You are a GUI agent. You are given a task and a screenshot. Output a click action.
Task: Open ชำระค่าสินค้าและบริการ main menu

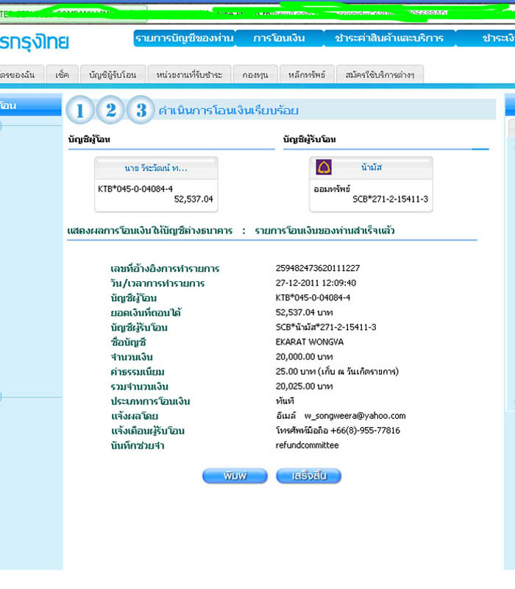pyautogui.click(x=389, y=38)
